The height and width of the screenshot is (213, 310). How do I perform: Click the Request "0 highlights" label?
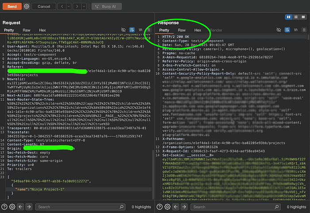[x=141, y=207]
